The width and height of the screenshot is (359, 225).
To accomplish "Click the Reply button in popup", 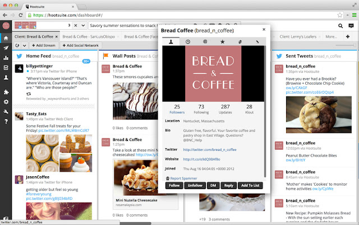I will [x=228, y=185].
